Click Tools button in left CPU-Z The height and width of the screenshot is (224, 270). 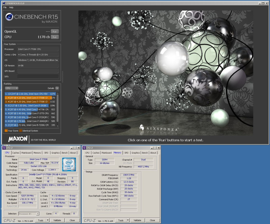tap(40, 220)
